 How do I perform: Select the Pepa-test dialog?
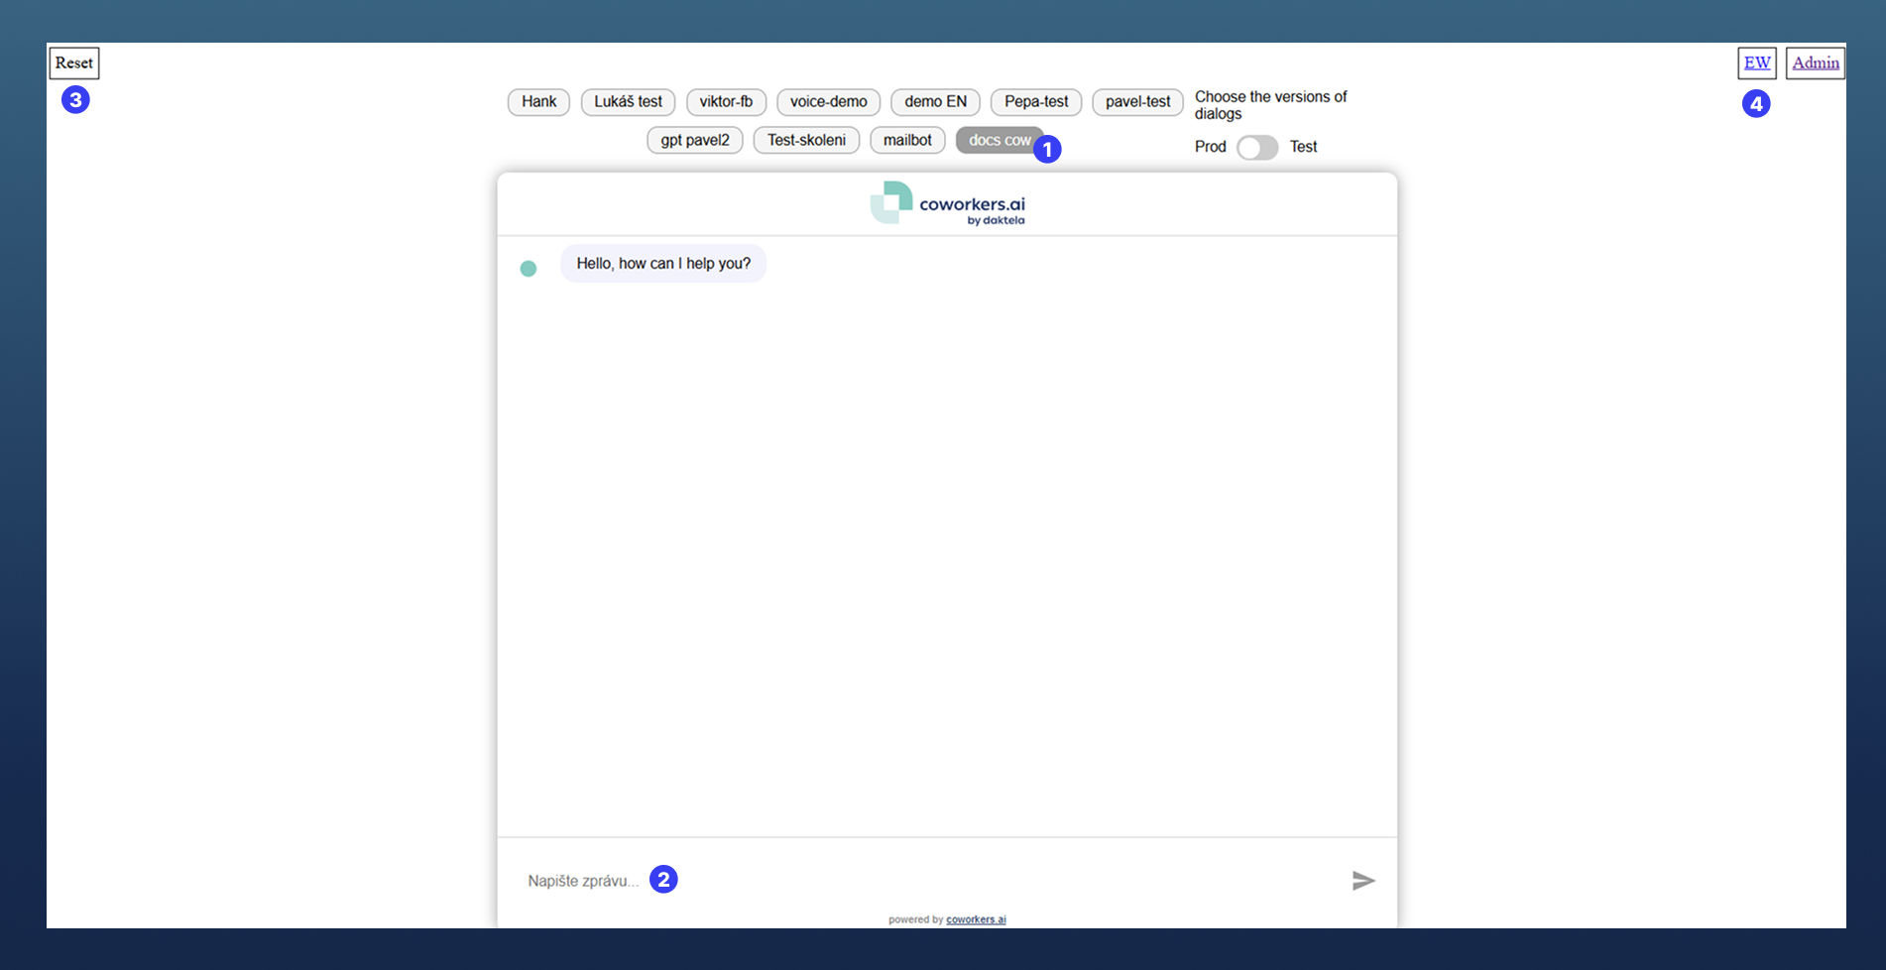(x=1035, y=101)
